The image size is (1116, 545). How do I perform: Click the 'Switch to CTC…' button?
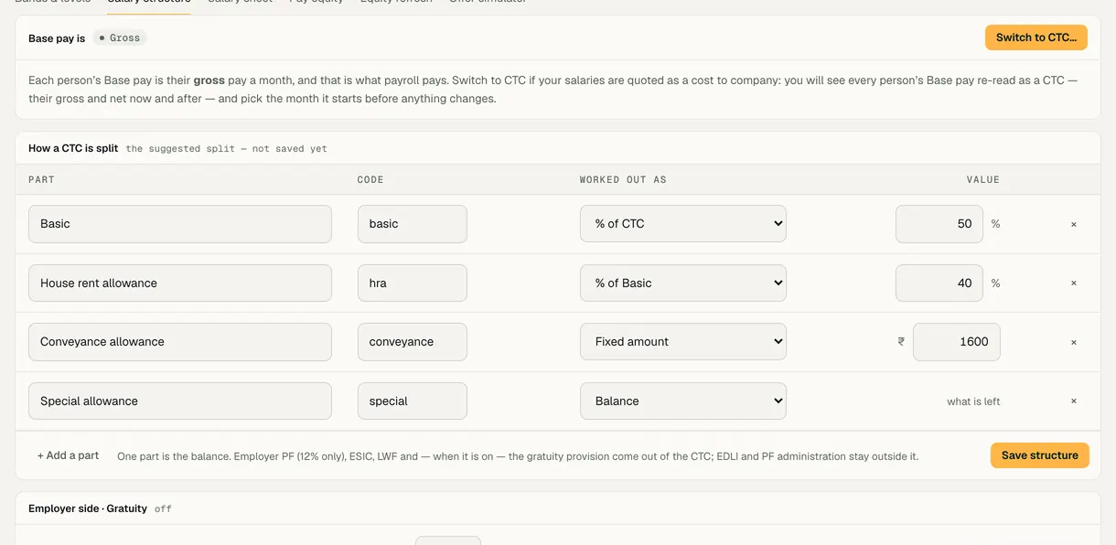pyautogui.click(x=1036, y=37)
